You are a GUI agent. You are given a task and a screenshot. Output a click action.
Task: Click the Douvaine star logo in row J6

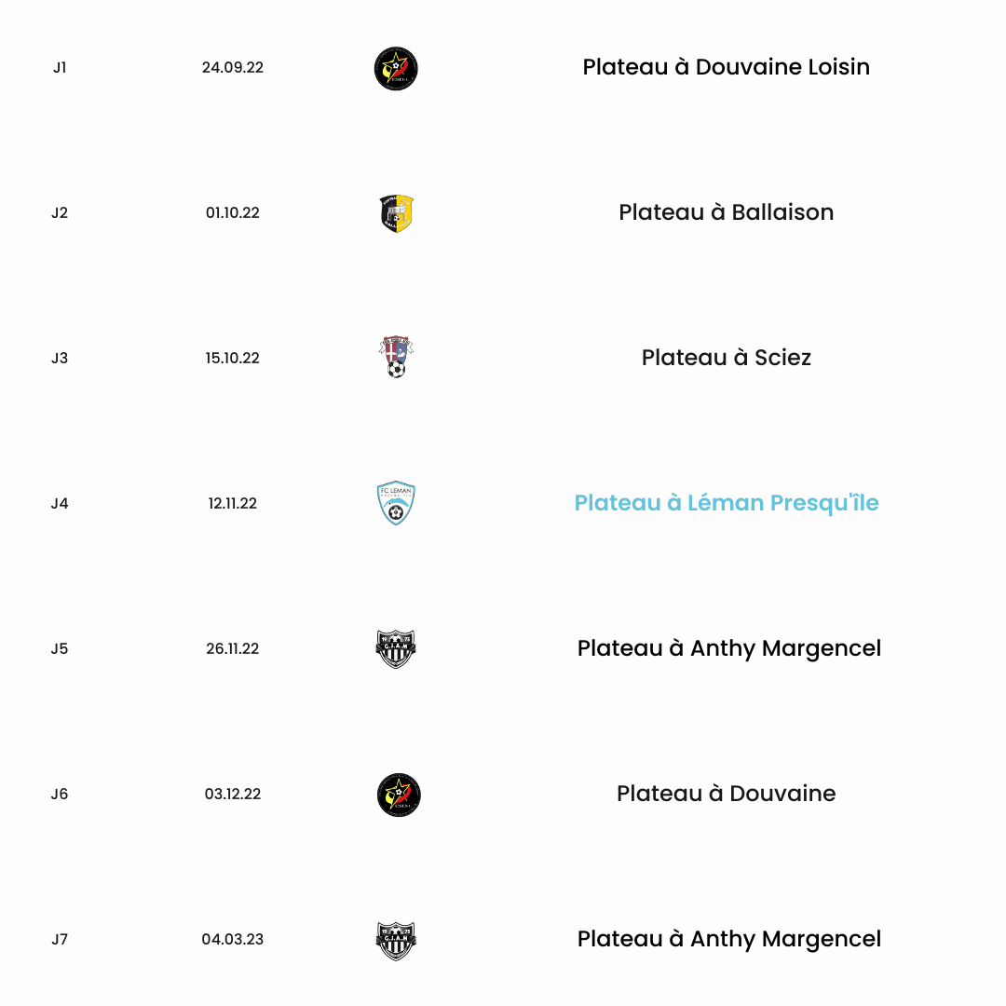coord(399,795)
